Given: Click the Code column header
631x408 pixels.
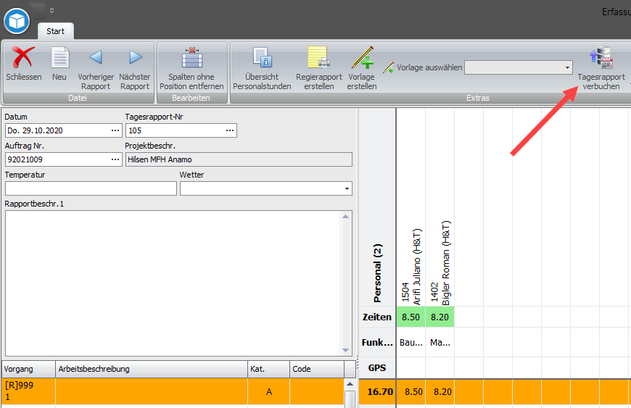Looking at the screenshot, I should 317,369.
